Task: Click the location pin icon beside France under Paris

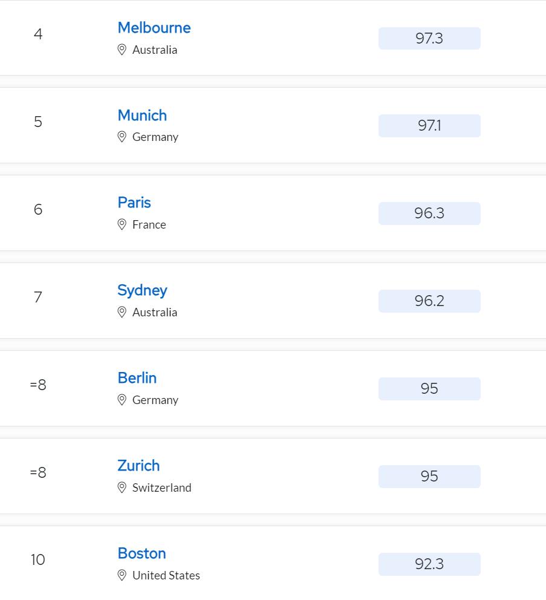Action: click(123, 224)
